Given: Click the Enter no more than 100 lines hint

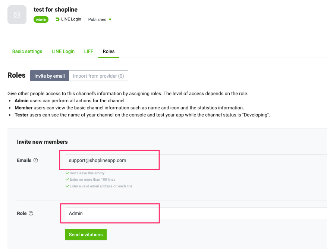Looking at the screenshot, I should tap(92, 180).
